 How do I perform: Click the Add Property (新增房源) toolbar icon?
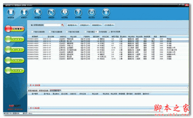(x=11, y=12)
